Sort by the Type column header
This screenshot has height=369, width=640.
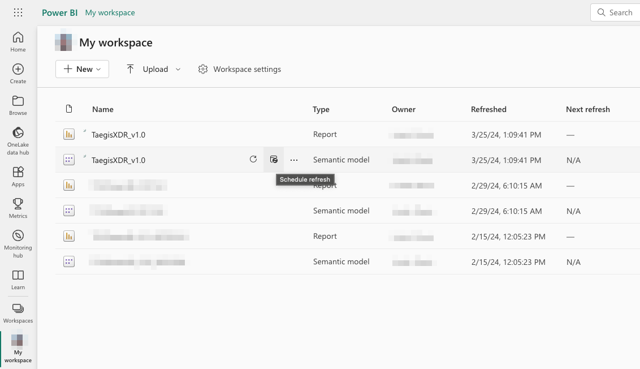point(321,109)
